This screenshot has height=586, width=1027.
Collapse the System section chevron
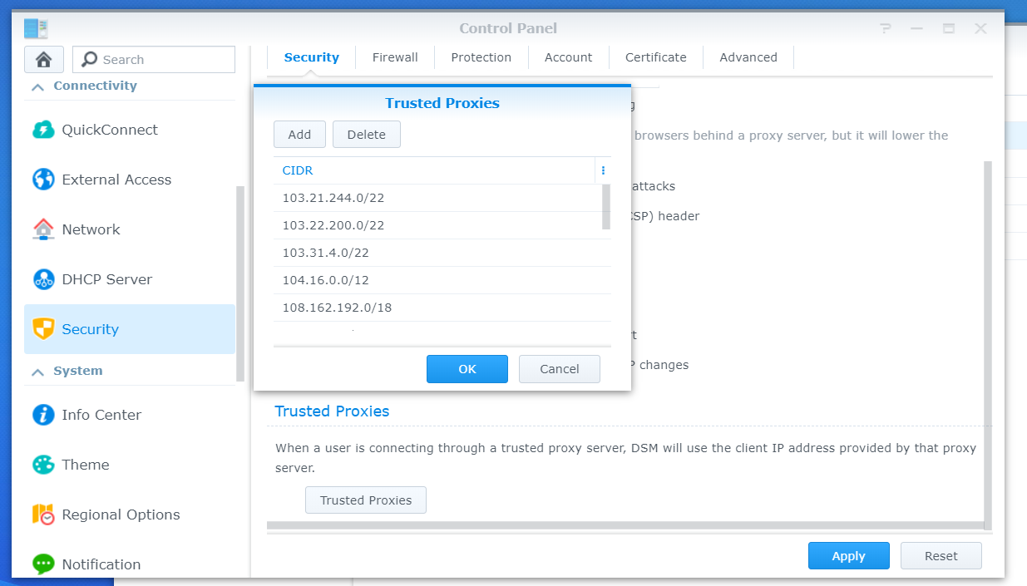point(37,372)
